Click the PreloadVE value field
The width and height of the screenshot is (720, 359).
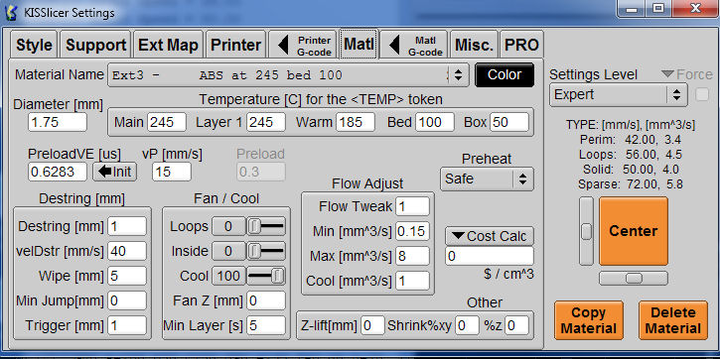pos(57,172)
